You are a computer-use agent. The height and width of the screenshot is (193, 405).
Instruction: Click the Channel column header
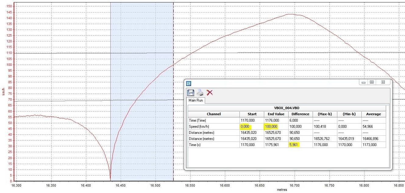[x=214, y=114]
